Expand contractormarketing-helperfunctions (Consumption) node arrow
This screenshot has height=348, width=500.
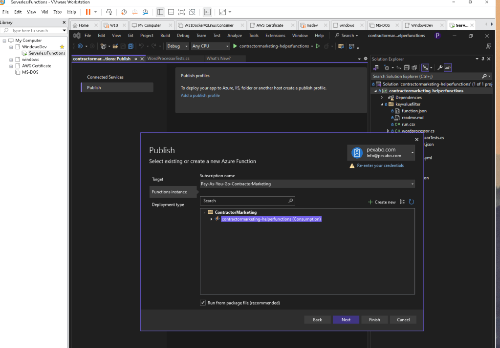point(212,219)
